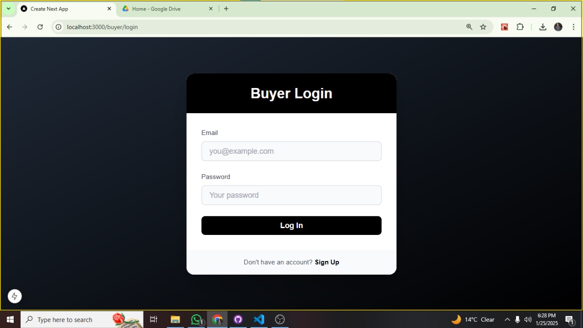Open File Explorer from taskbar

(175, 319)
